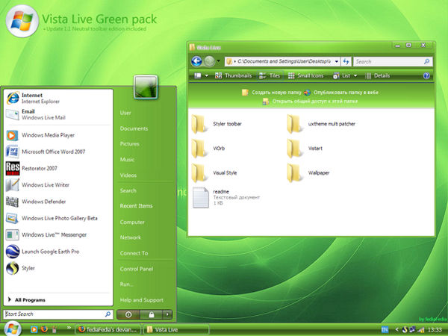Open Computer from Start menu
The image size is (448, 336).
(x=132, y=222)
